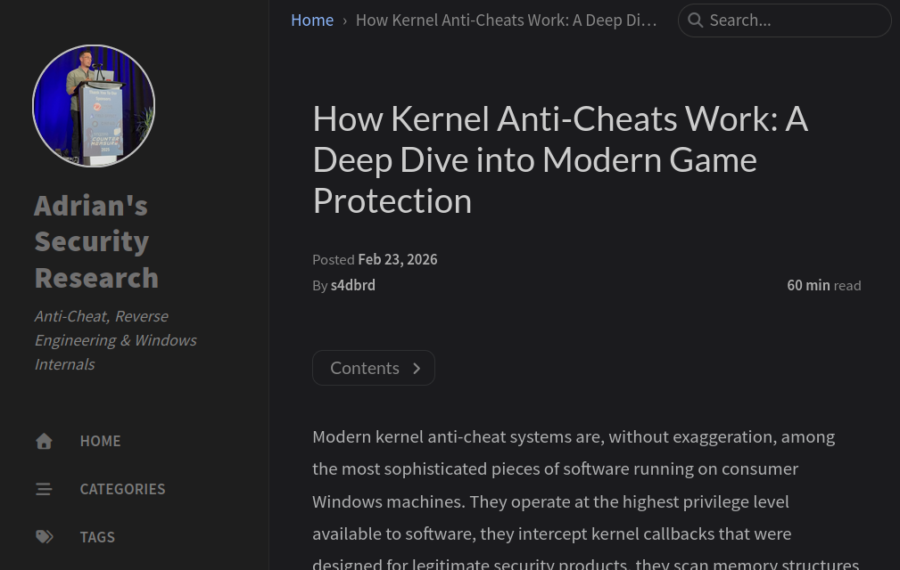The width and height of the screenshot is (900, 570).
Task: Click the Anti-Cheat, Reverse Engineering subtitle
Action: point(115,340)
